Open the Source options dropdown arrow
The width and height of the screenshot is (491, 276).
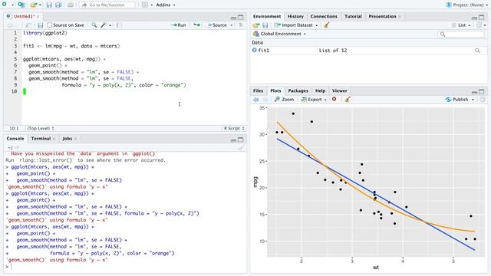click(232, 25)
